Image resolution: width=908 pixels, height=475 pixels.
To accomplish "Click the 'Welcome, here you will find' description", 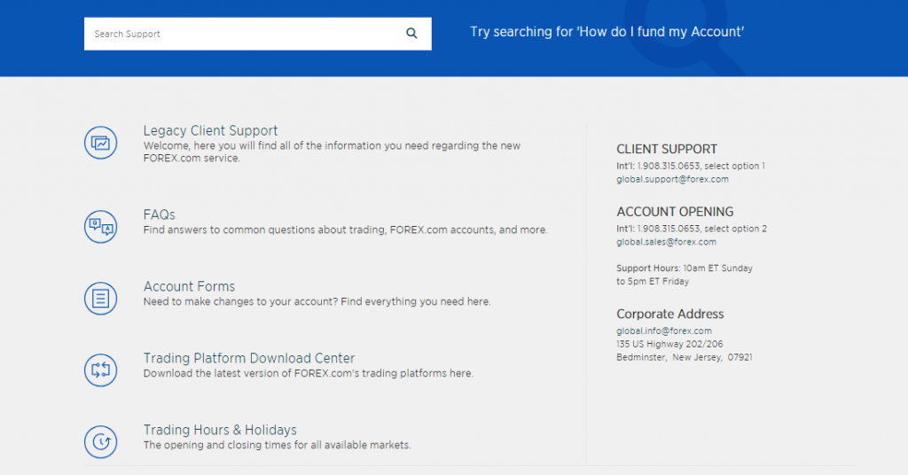I will coord(332,152).
